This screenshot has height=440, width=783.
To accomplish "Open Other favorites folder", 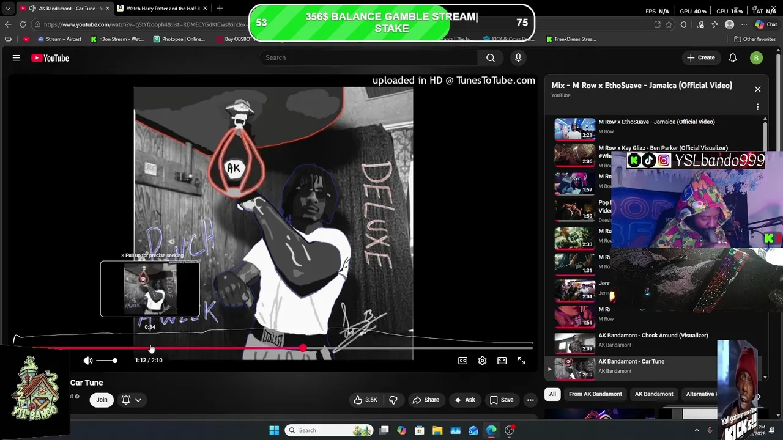I will 755,39.
